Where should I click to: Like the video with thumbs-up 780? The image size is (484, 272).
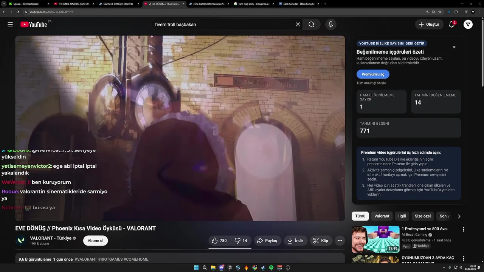coord(219,241)
